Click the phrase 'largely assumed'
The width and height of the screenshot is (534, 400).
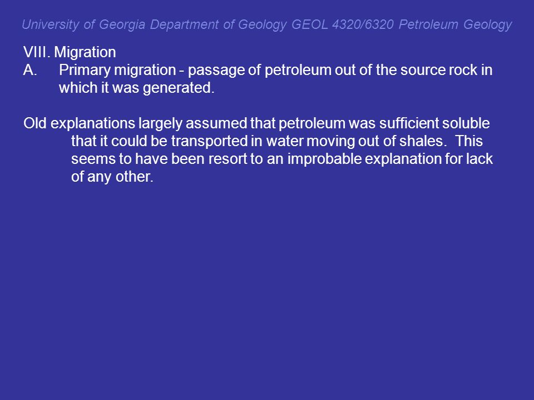click(193, 123)
